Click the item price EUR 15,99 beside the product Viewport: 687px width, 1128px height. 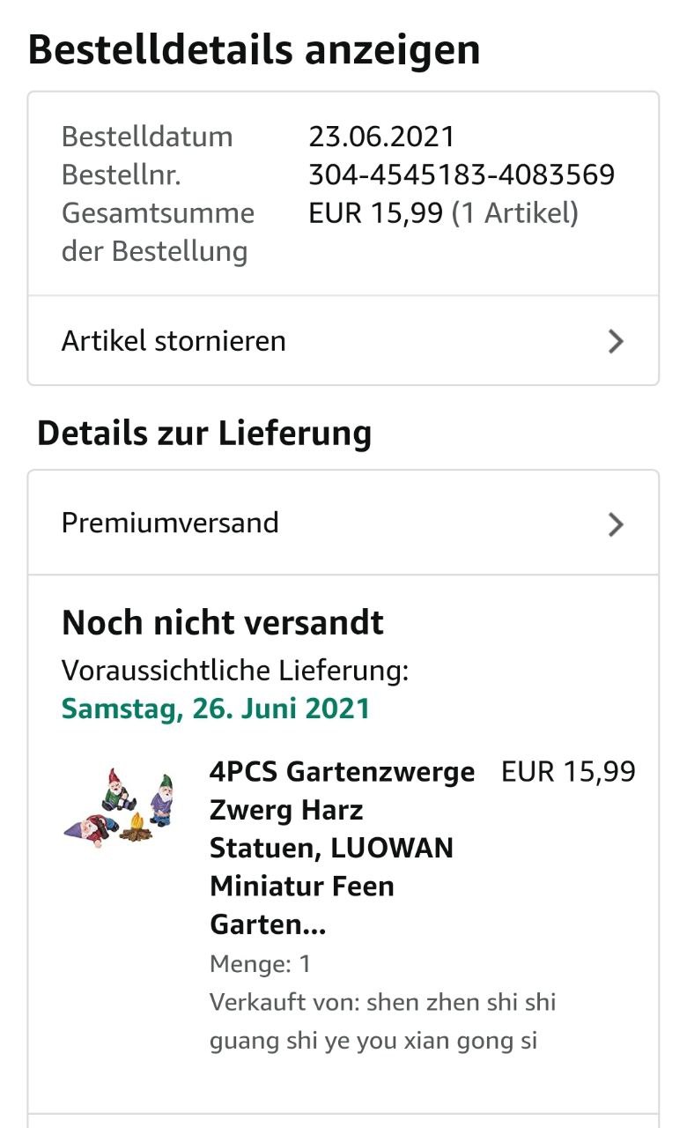coord(568,771)
